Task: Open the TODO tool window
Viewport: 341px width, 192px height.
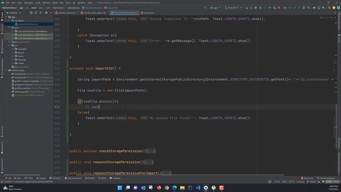Action: pyautogui.click(x=29, y=178)
